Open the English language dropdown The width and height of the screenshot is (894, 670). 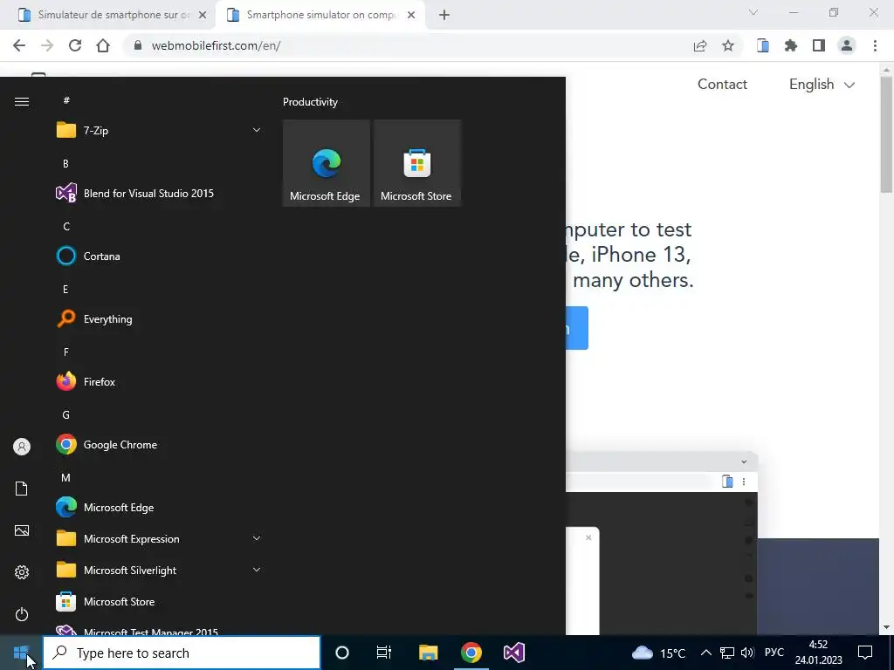coord(822,85)
